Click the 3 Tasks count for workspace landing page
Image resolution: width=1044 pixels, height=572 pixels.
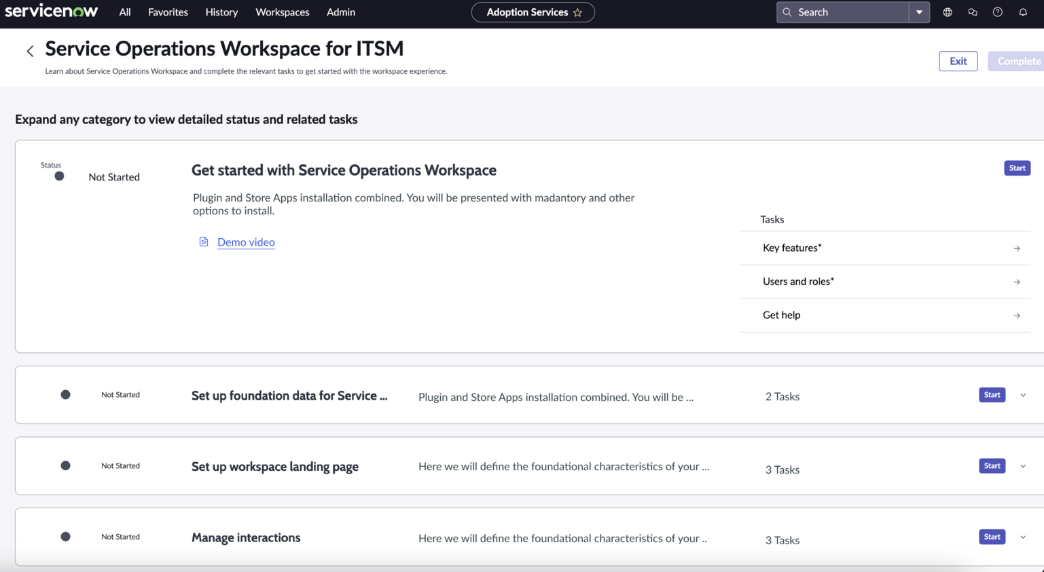pyautogui.click(x=782, y=470)
